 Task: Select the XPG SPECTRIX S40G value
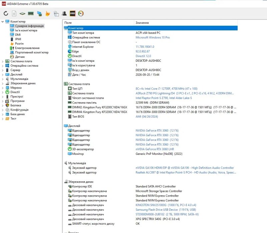point(158,219)
